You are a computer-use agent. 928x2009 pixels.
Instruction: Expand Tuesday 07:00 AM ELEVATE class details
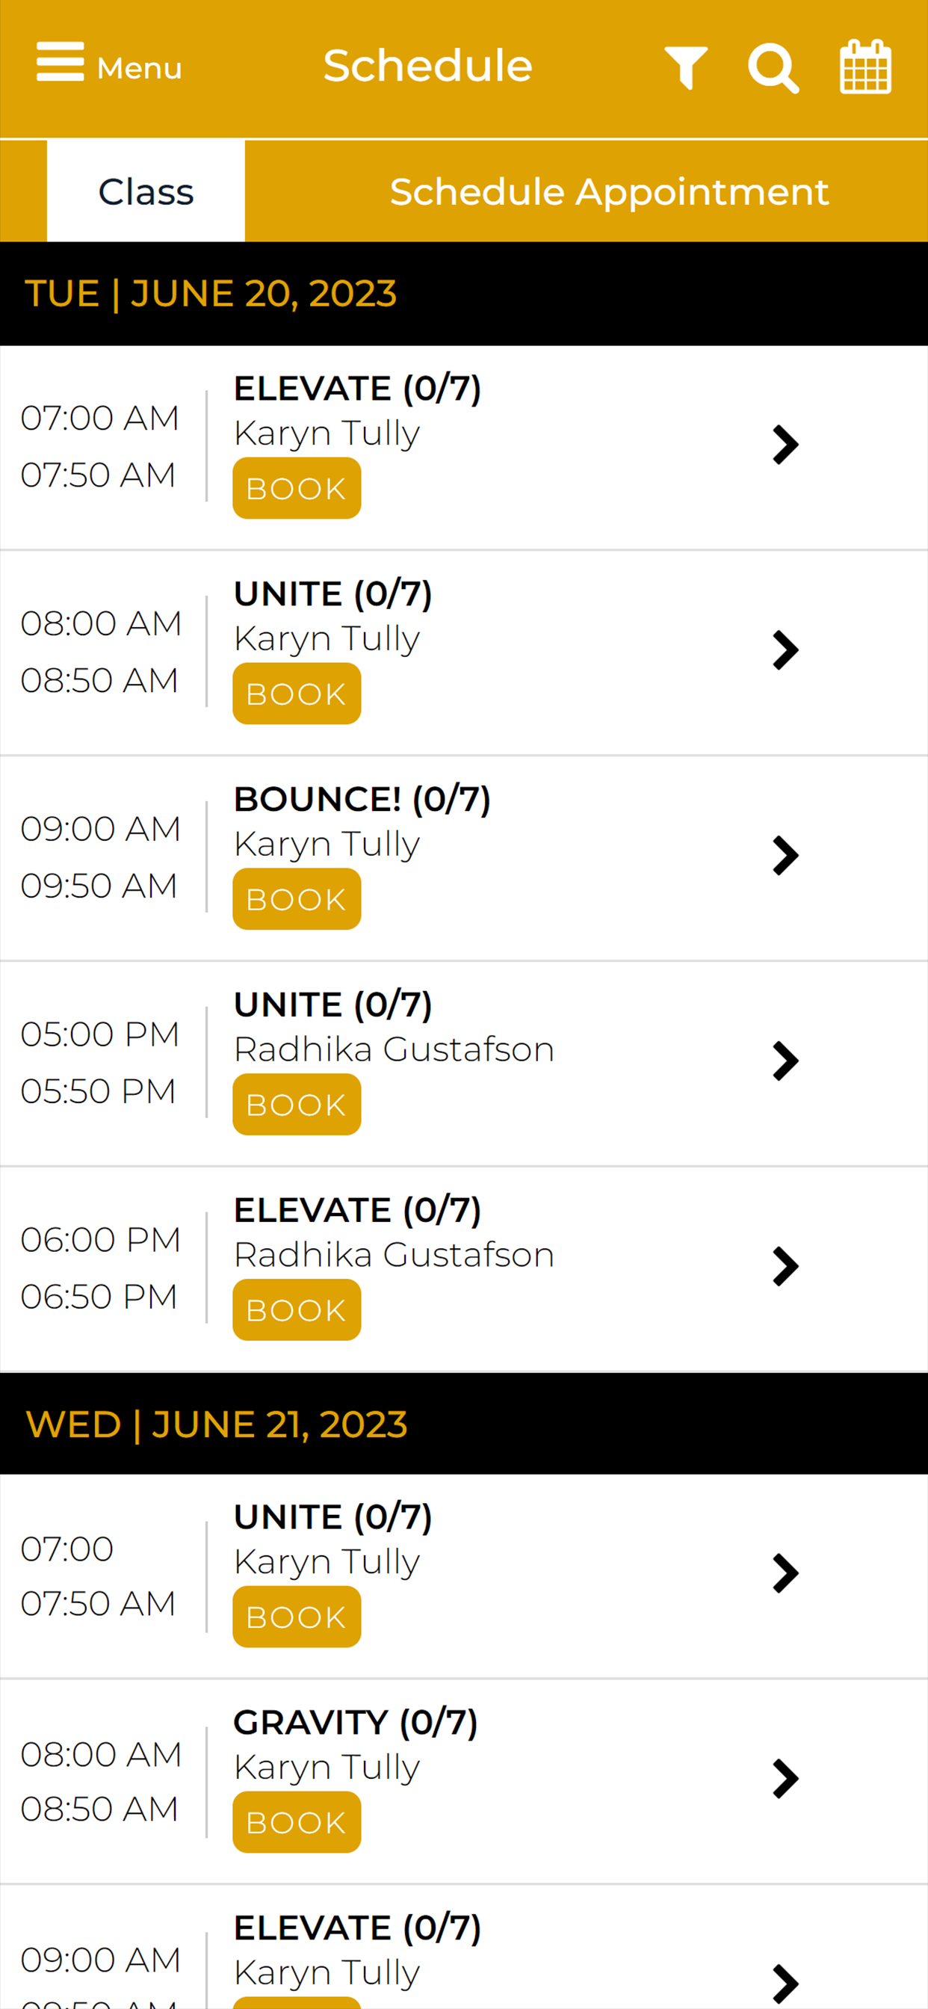pos(785,445)
